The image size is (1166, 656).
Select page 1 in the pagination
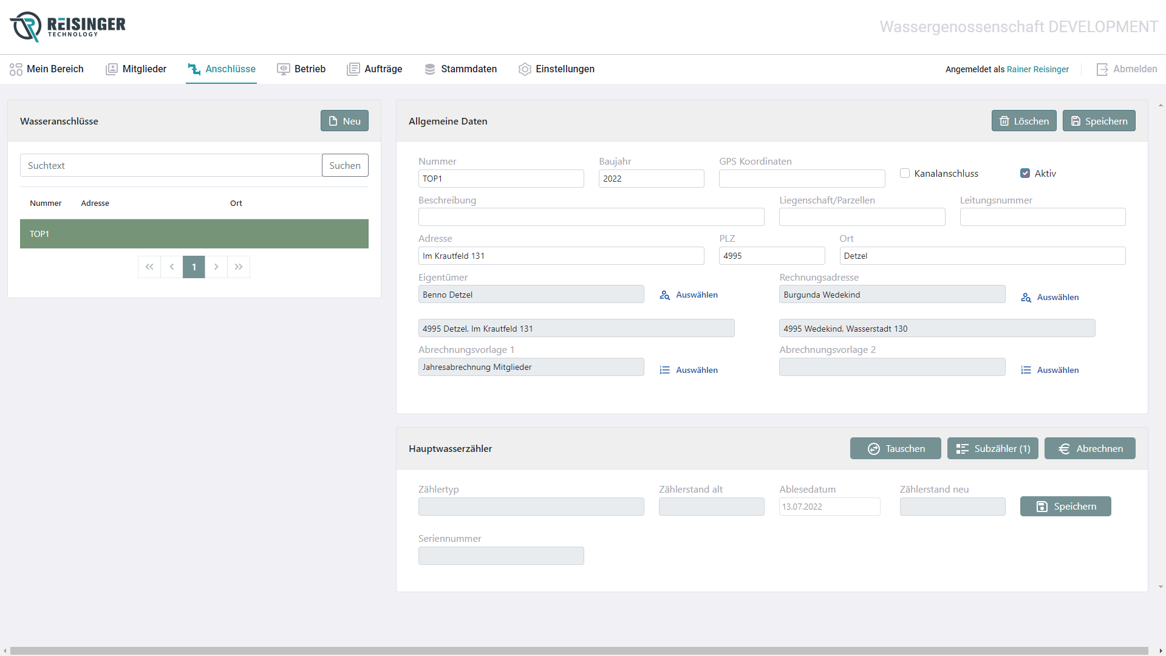194,267
